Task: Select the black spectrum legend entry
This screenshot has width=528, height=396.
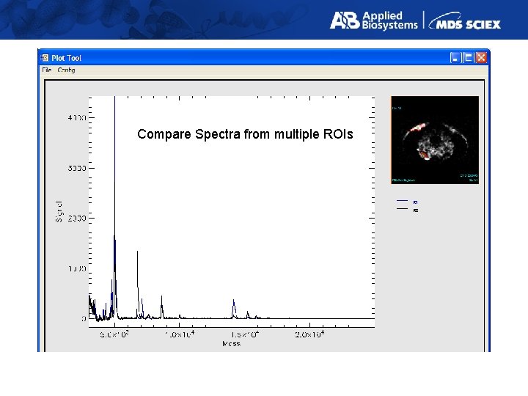Action: pos(408,210)
